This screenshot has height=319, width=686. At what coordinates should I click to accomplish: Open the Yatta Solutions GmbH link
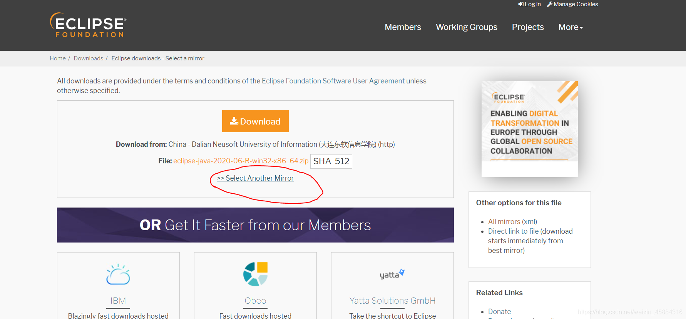[392, 301]
